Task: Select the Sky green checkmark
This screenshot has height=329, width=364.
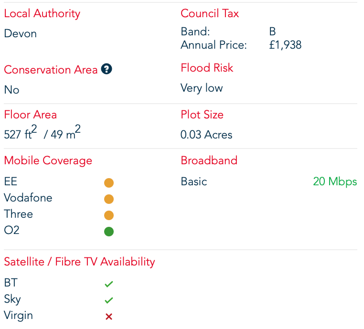Action: tap(108, 300)
